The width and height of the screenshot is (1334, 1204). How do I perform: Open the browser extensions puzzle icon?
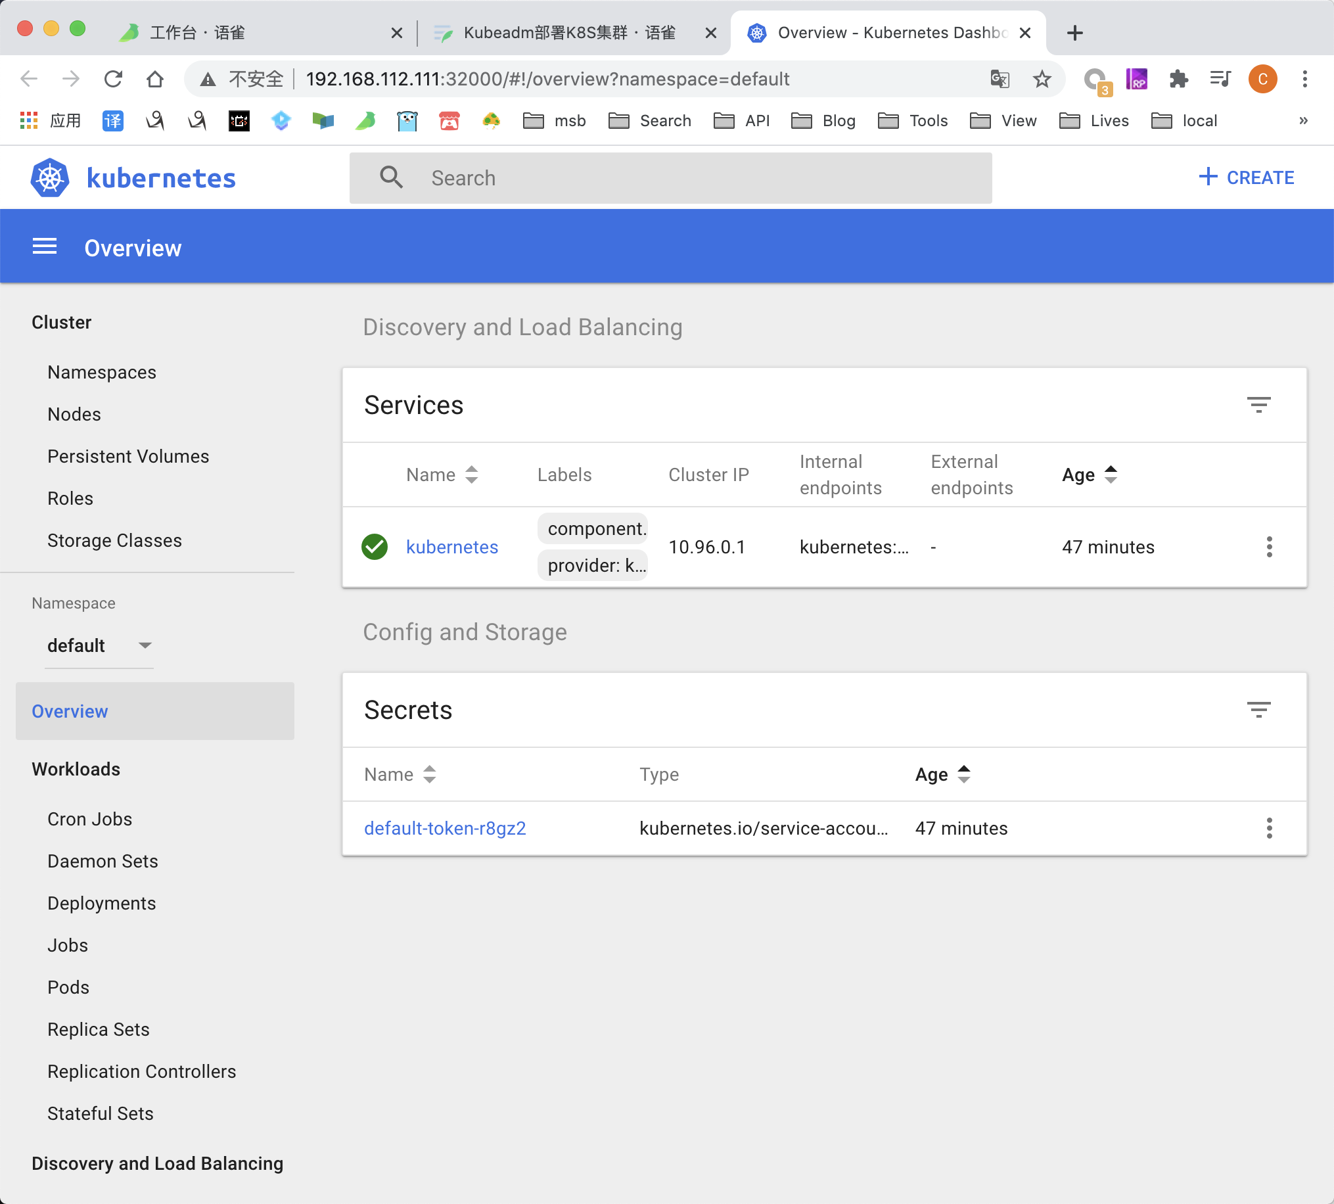[x=1178, y=79]
